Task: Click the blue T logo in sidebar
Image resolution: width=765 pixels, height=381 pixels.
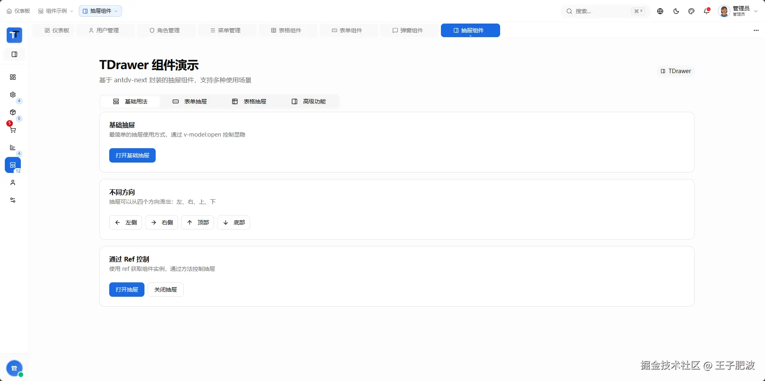Action: point(14,35)
